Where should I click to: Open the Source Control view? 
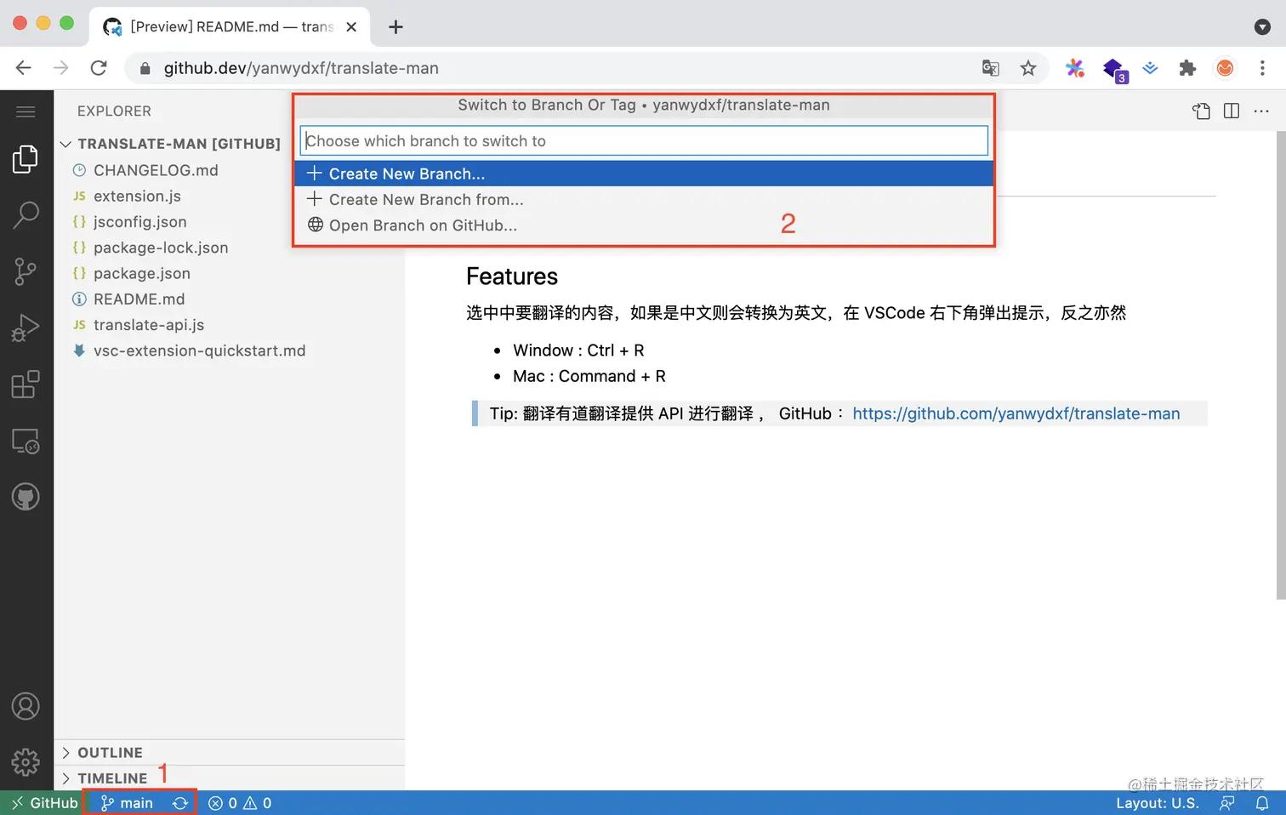point(26,271)
